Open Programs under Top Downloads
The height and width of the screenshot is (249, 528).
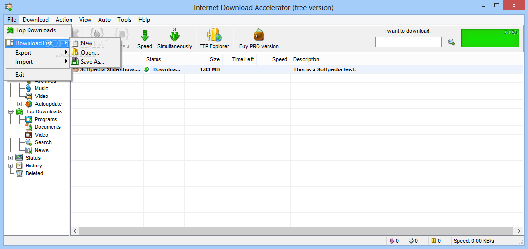point(46,120)
